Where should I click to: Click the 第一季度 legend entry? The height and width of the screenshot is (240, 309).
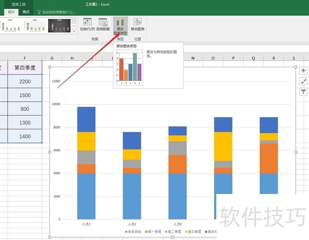tap(153, 232)
